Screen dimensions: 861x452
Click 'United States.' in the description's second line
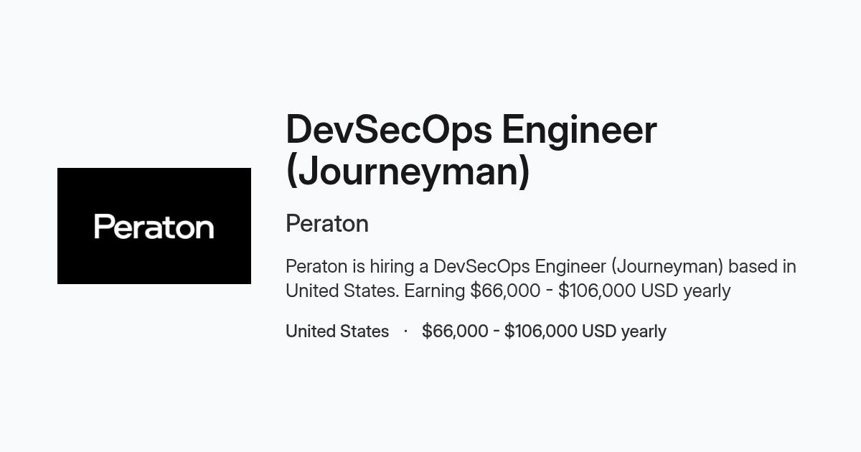coord(342,291)
